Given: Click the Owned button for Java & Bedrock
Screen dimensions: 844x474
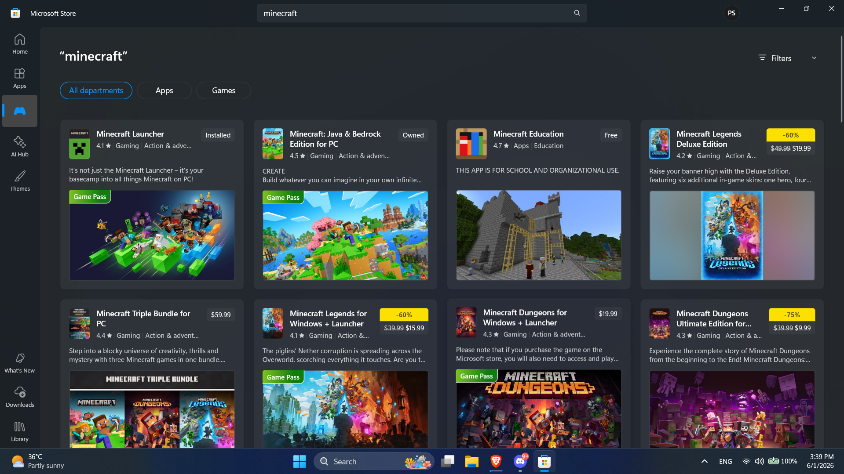Looking at the screenshot, I should coord(413,135).
